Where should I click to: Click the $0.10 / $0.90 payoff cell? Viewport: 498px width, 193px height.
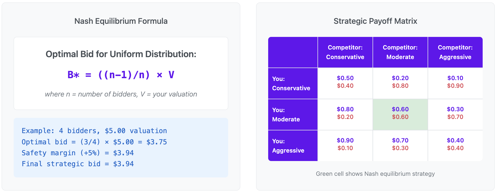pyautogui.click(x=455, y=83)
